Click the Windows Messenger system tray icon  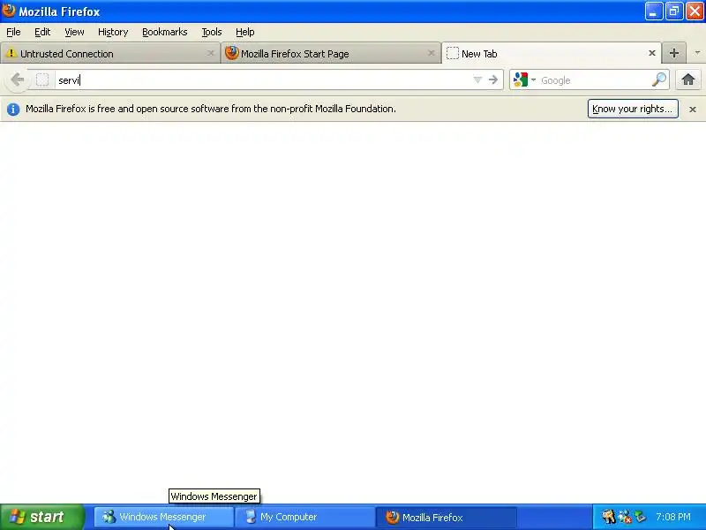625,517
